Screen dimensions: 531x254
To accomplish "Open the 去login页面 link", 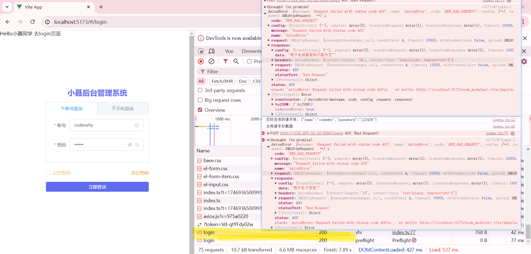I will coord(47,34).
